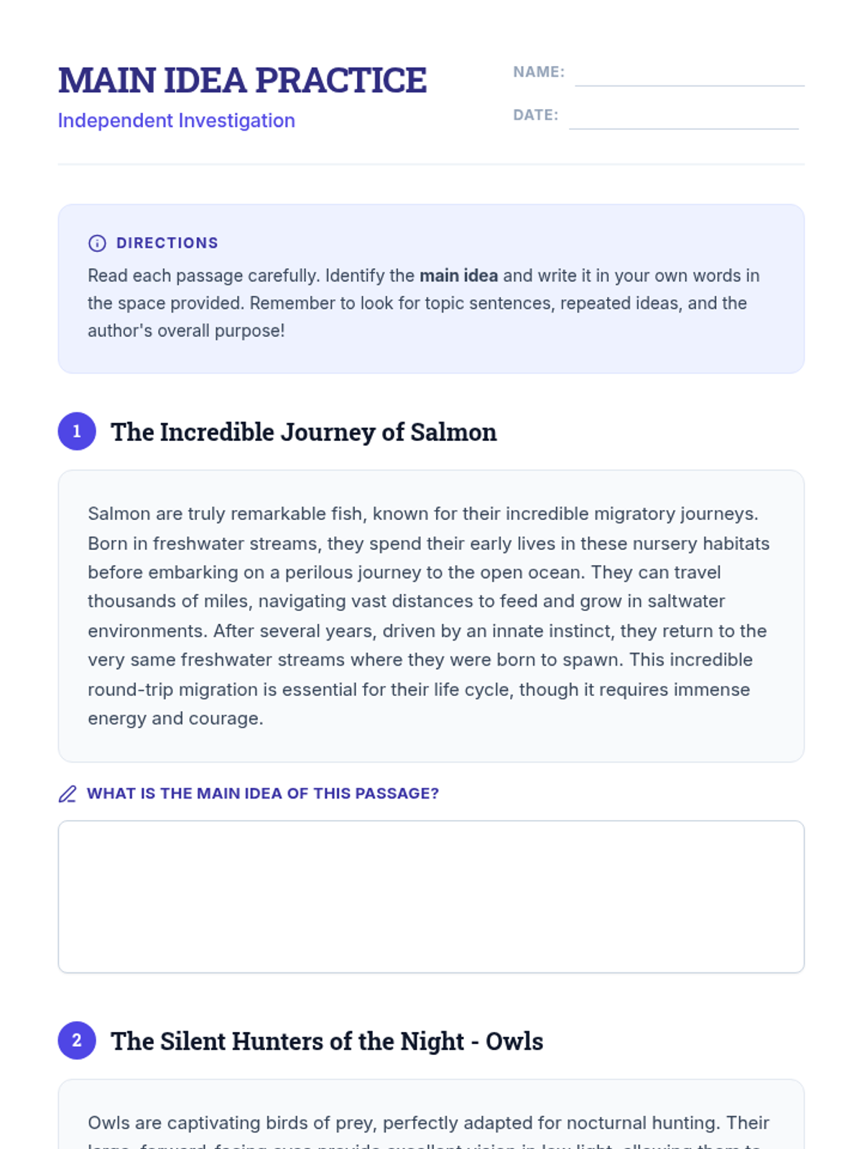This screenshot has height=1149, width=862.
Task: Click "The Silent Hunters of the Night" heading
Action: pyautogui.click(x=327, y=1041)
